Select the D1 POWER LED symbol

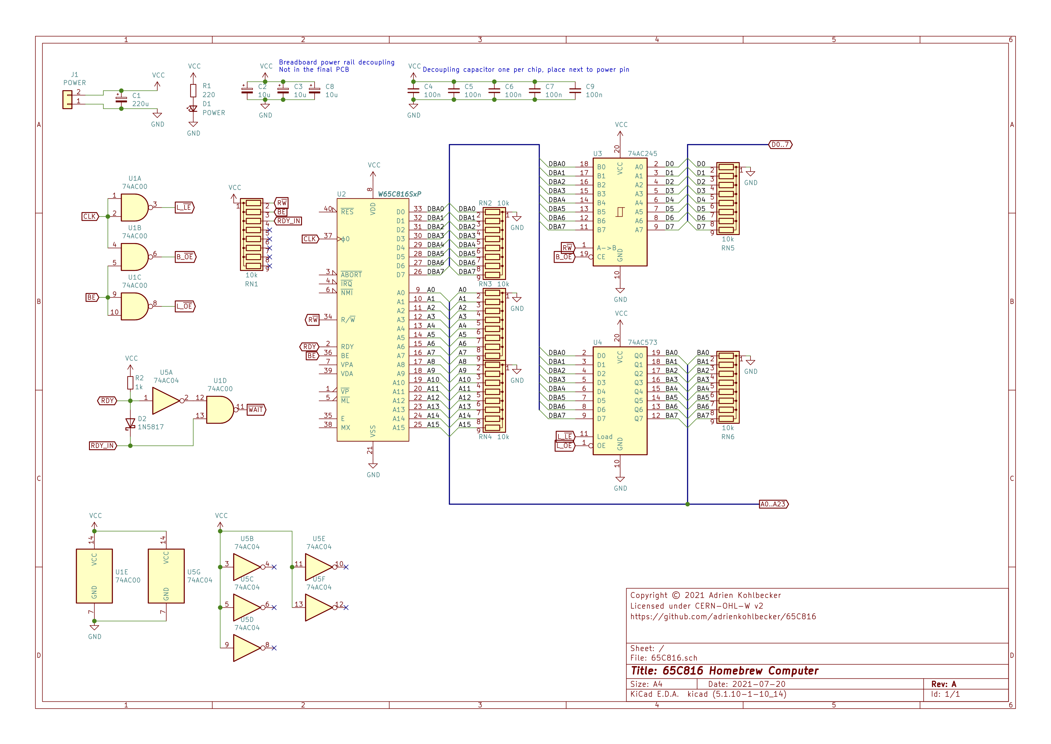(x=193, y=108)
